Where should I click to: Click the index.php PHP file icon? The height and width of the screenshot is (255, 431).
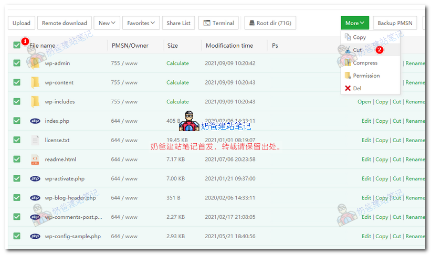(35, 121)
